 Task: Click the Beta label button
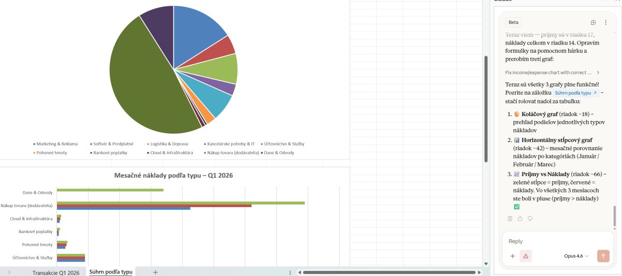[513, 22]
